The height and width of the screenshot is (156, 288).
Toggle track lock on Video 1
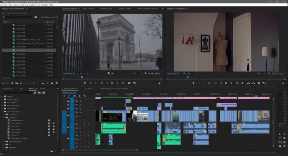(x=68, y=116)
